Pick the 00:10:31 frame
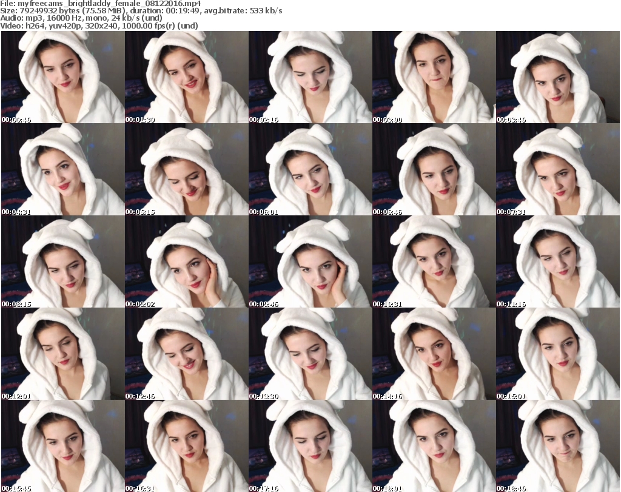Image resolution: width=621 pixels, height=492 pixels. (434, 261)
